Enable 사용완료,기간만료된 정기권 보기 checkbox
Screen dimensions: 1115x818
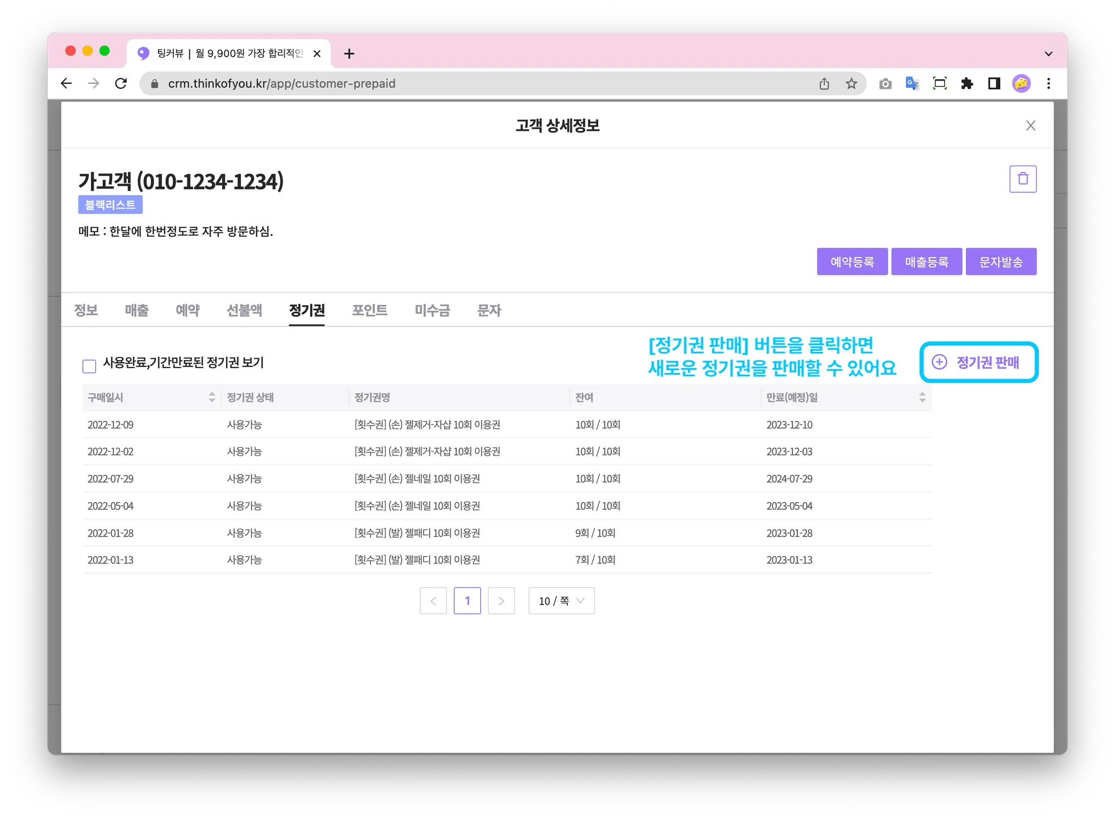click(89, 366)
